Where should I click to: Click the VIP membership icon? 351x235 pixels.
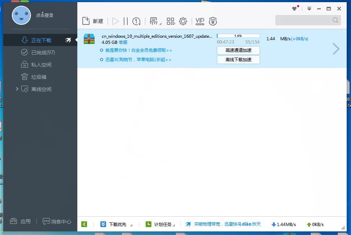pyautogui.click(x=200, y=21)
